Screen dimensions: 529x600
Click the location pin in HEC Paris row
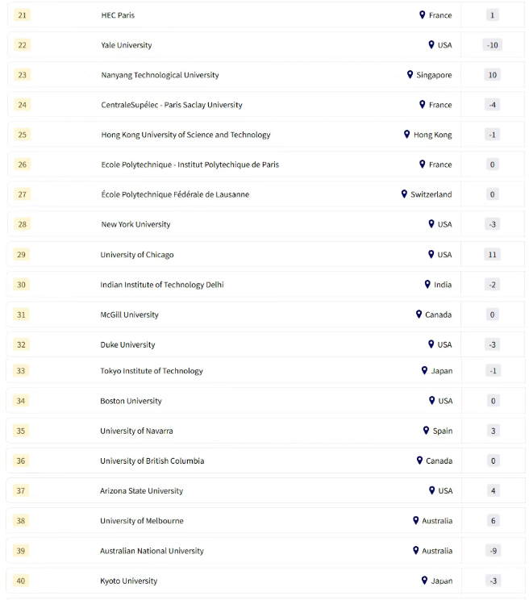(x=423, y=15)
